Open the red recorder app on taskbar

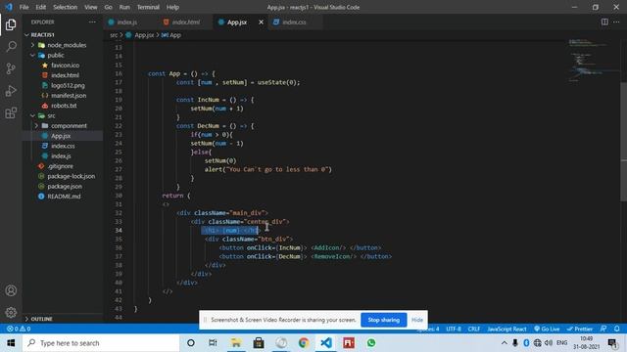click(x=349, y=343)
